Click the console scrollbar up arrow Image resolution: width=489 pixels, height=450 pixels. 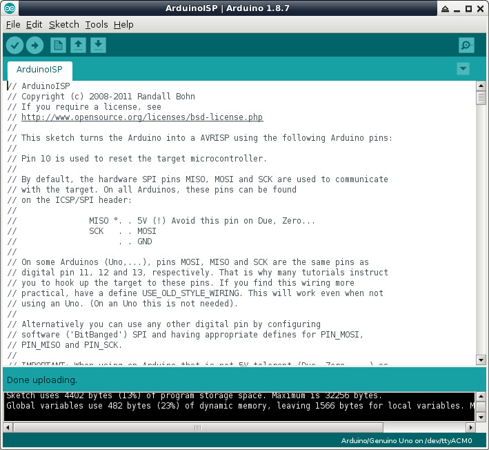pyautogui.click(x=481, y=397)
